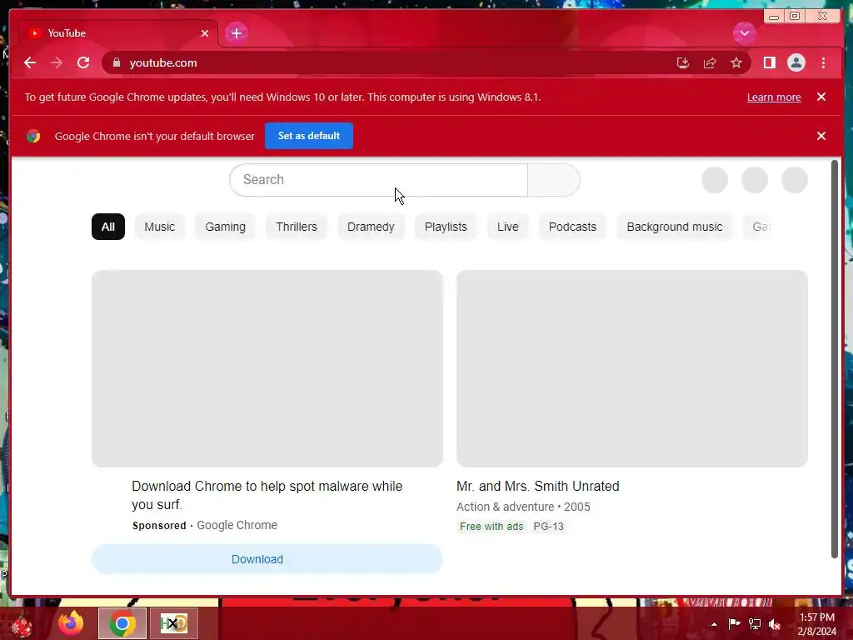Click the forward navigation arrow
853x640 pixels.
pos(57,62)
